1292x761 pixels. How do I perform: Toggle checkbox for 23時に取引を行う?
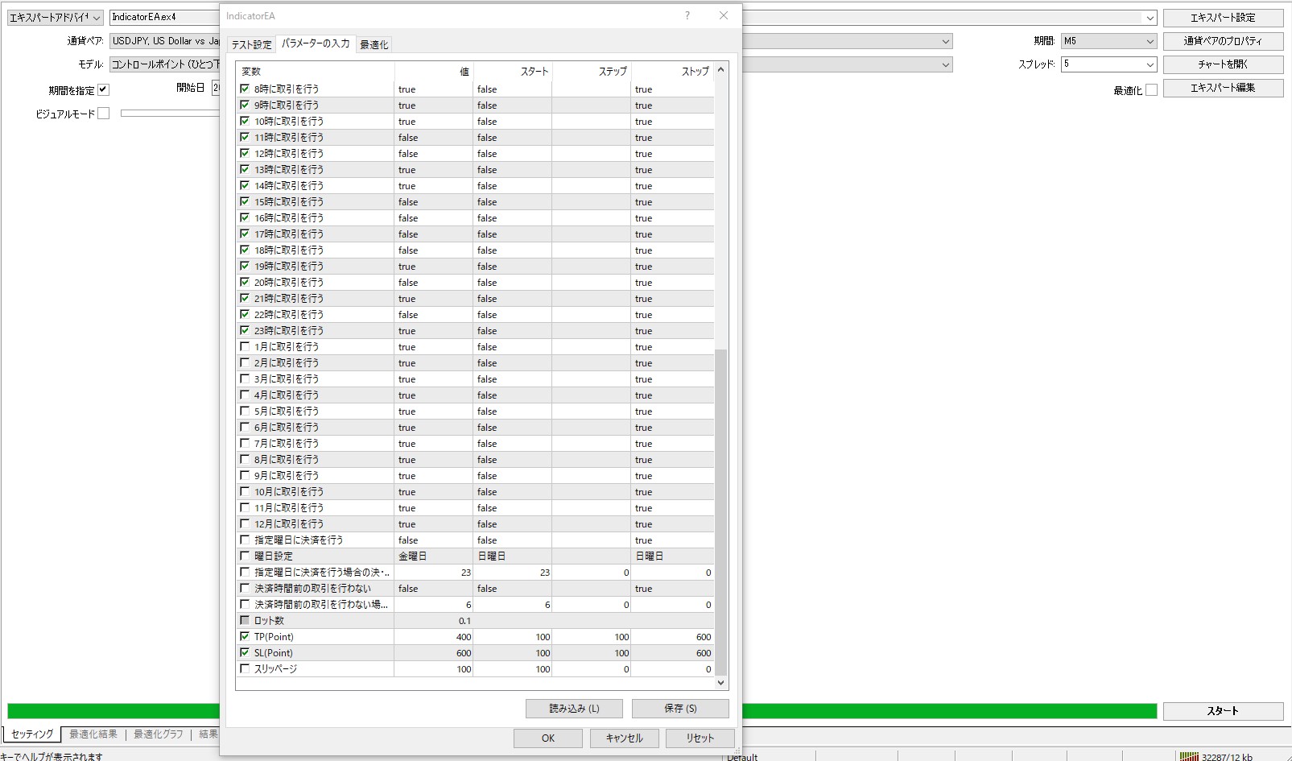click(x=246, y=330)
